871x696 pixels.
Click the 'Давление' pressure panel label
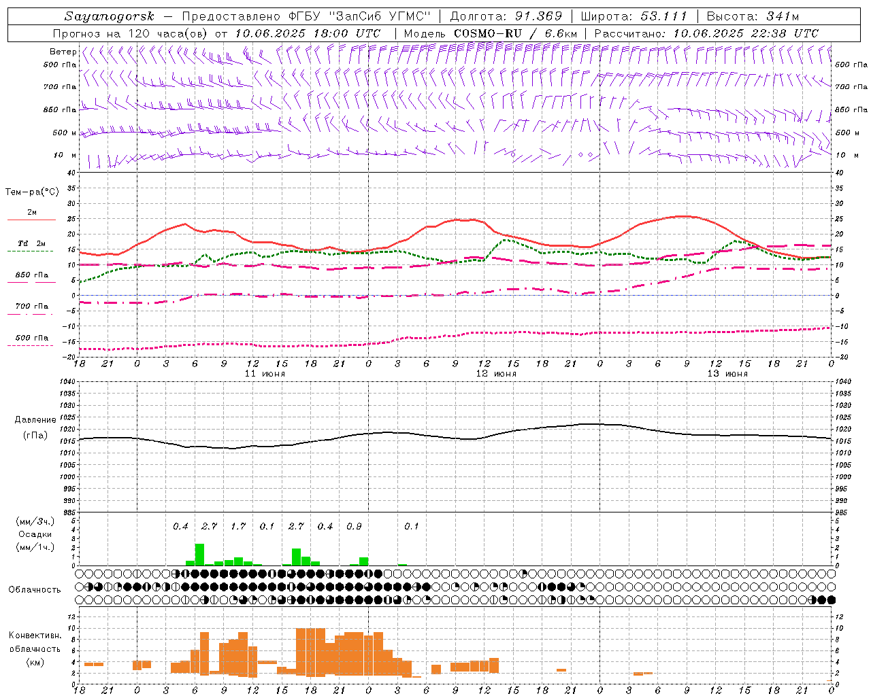click(x=35, y=420)
